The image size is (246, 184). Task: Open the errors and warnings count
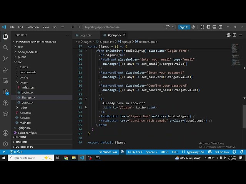(x=16, y=152)
